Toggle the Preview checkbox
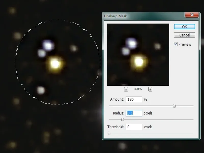Viewport: 204px width, 153px height. pyautogui.click(x=176, y=44)
